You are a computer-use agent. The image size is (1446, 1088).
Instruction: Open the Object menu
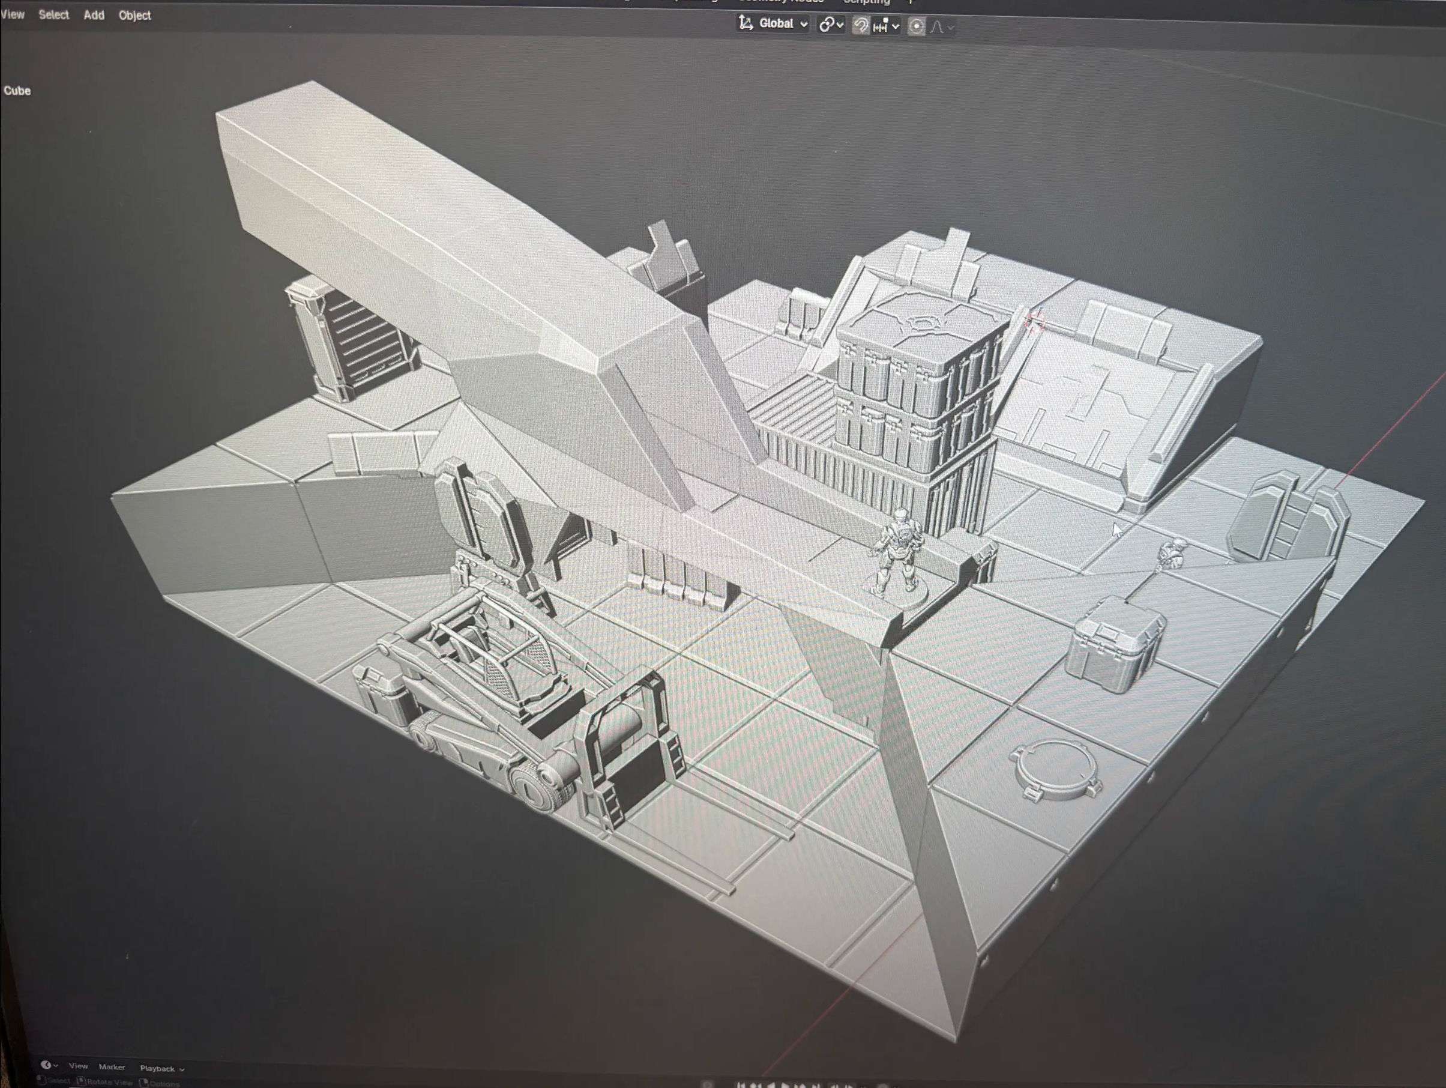pos(134,15)
